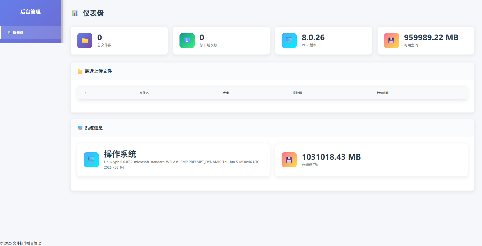Click the floppy disk icon for total disk space
This screenshot has height=246, width=482.
coord(289,160)
